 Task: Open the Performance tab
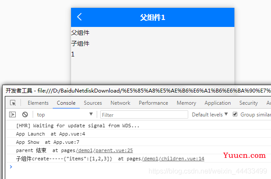point(153,103)
